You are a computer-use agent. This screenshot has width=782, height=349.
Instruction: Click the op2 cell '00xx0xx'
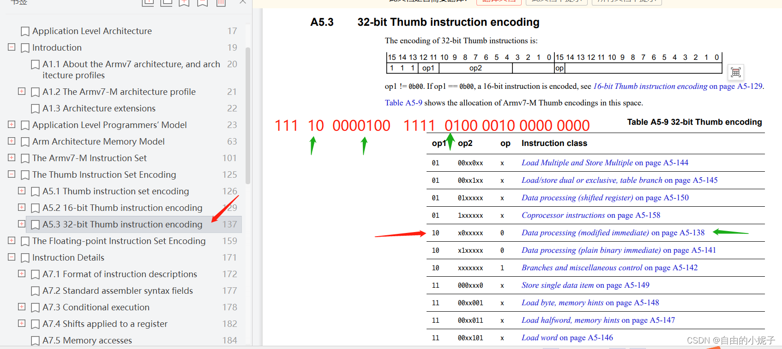pyautogui.click(x=470, y=163)
